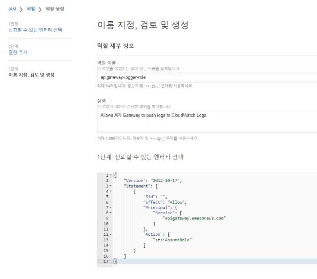
Task: Click the Version line in the JSON editor
Action: (x=153, y=181)
